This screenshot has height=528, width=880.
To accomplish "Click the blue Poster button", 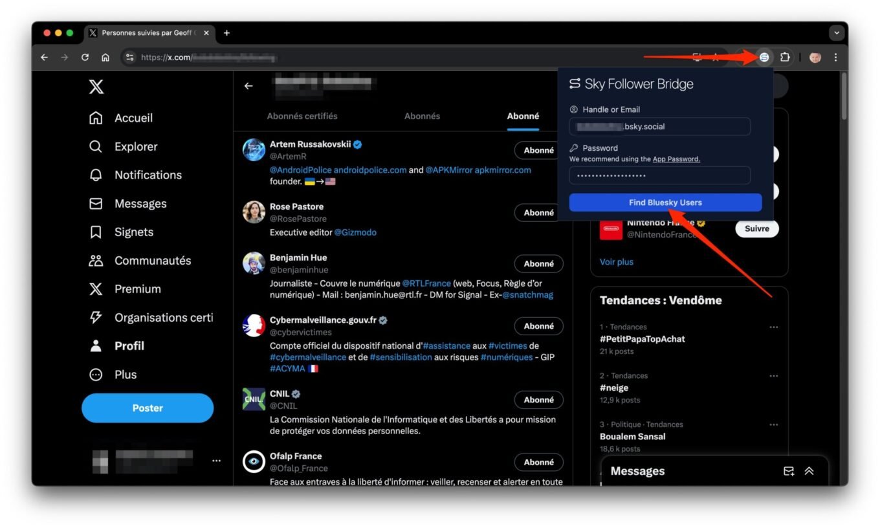I will click(x=148, y=408).
